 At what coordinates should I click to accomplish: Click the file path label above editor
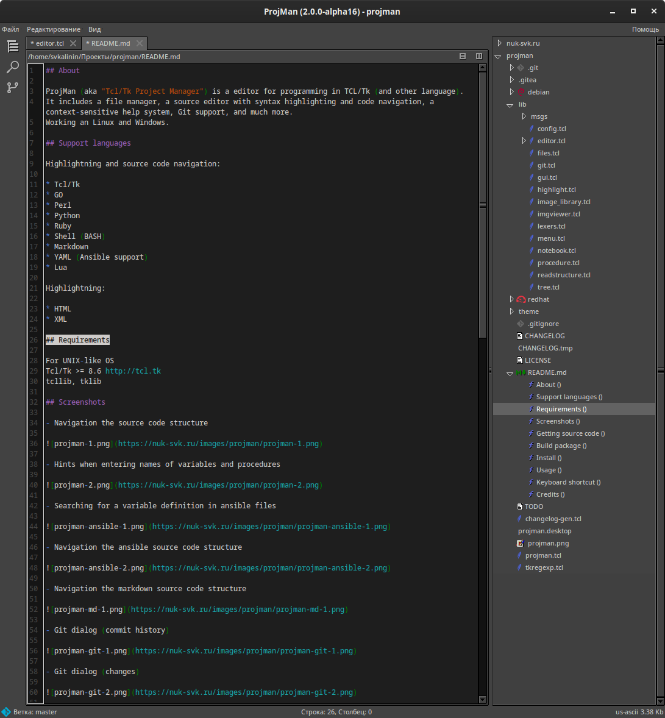coord(104,56)
